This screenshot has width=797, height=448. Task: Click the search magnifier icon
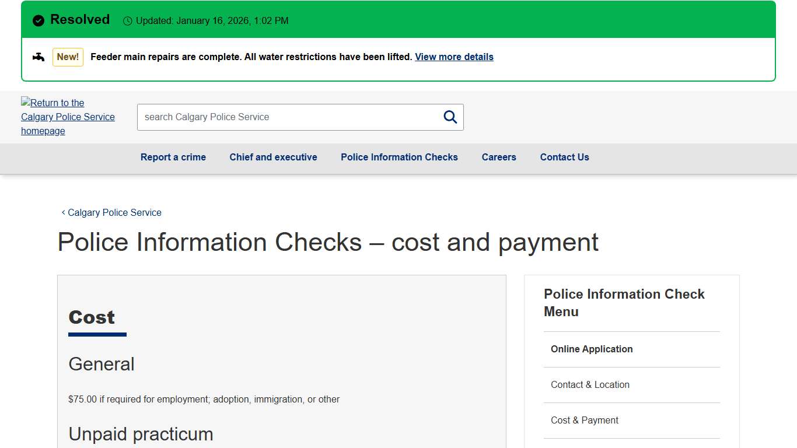click(x=450, y=117)
